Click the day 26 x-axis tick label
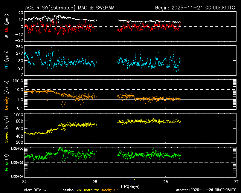Image resolution: width=241 pixels, height=193 pixels. point(165,182)
